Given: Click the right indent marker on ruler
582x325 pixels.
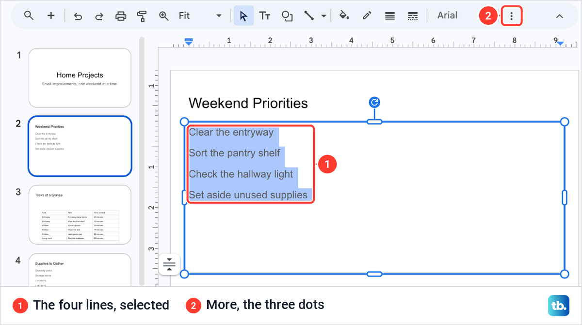Looking at the screenshot, I should 560,44.
